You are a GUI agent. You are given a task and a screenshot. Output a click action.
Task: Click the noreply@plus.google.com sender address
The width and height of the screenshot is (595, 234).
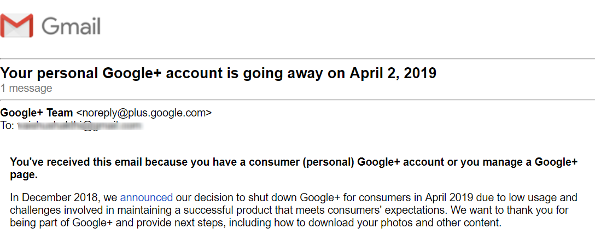point(143,113)
